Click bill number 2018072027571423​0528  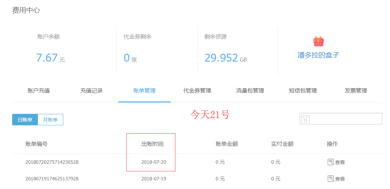pyautogui.click(x=52, y=162)
